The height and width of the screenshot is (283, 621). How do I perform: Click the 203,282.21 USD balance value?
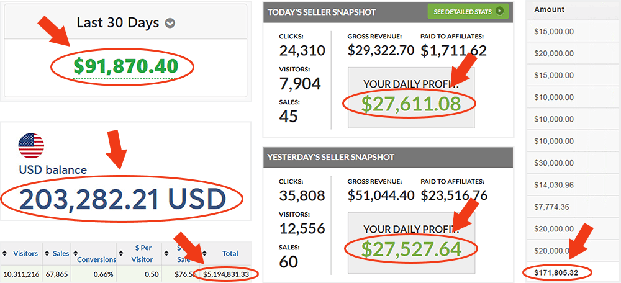pos(122,199)
